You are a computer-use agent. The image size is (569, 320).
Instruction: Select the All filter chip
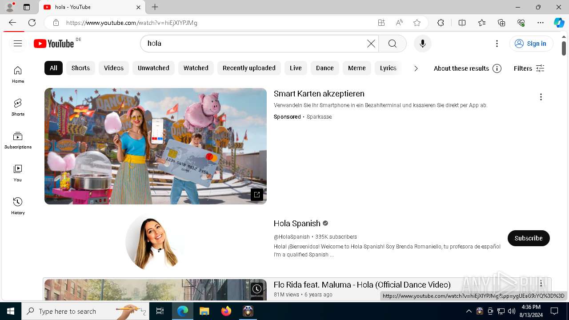(x=53, y=68)
